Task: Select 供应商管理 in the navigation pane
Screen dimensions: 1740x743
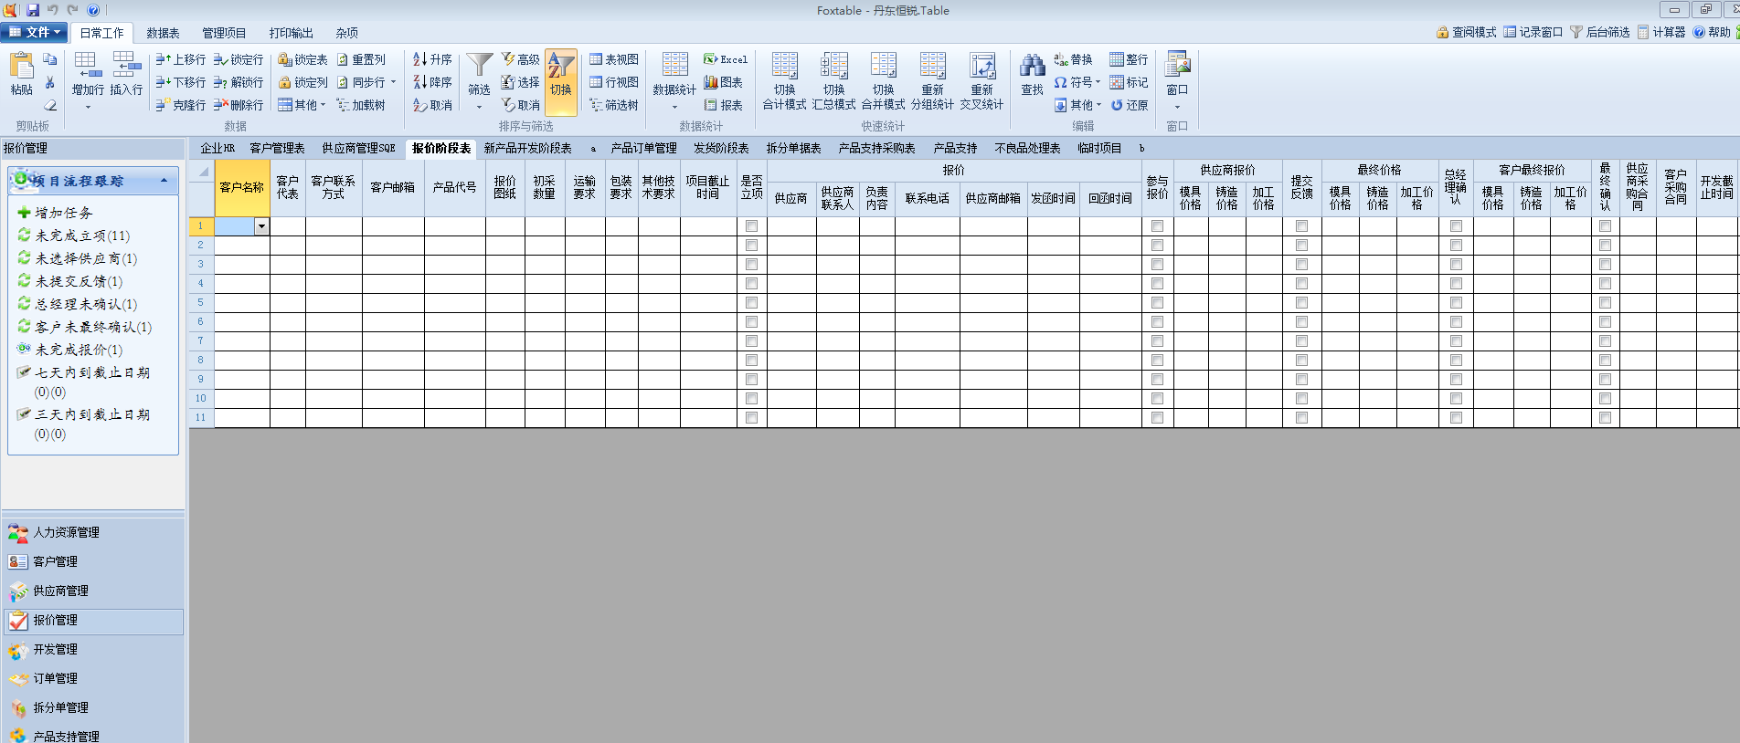Action: [60, 591]
